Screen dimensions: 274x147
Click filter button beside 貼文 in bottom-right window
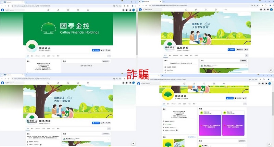click(242, 141)
